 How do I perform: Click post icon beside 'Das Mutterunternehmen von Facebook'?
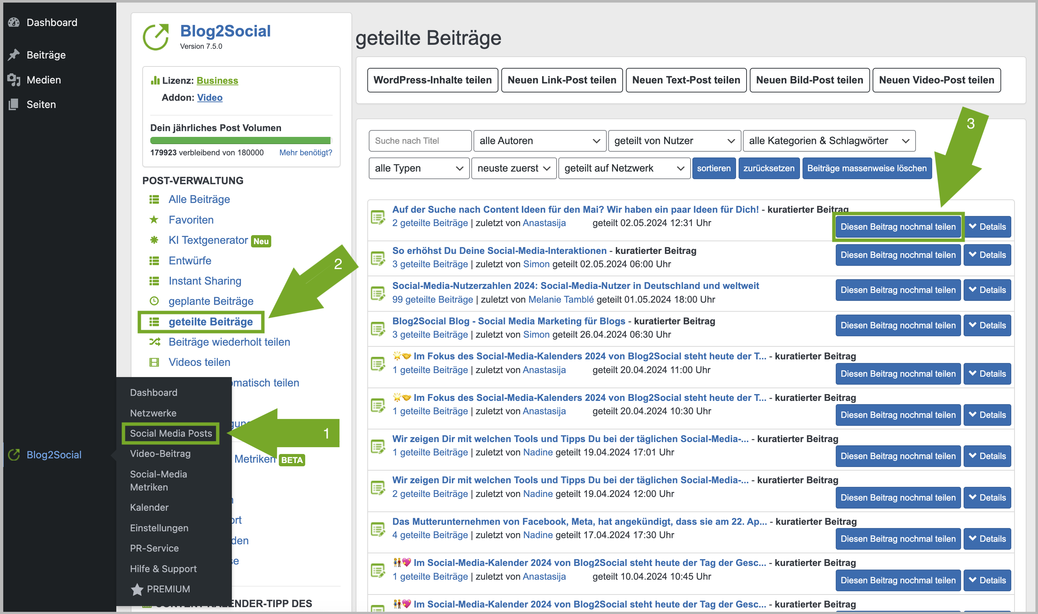378,529
